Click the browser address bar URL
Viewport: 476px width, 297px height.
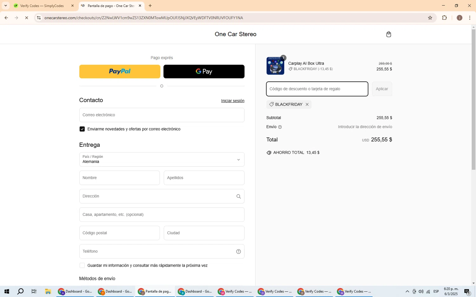144,18
